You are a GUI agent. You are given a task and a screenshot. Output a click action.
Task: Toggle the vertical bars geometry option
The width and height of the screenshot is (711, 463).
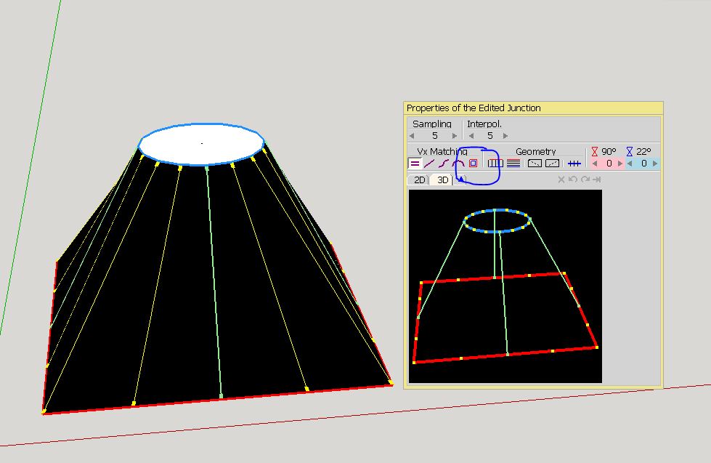(x=495, y=164)
